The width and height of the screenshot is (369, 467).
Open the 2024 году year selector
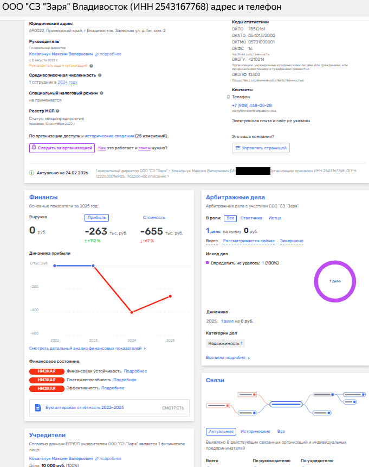[68, 83]
